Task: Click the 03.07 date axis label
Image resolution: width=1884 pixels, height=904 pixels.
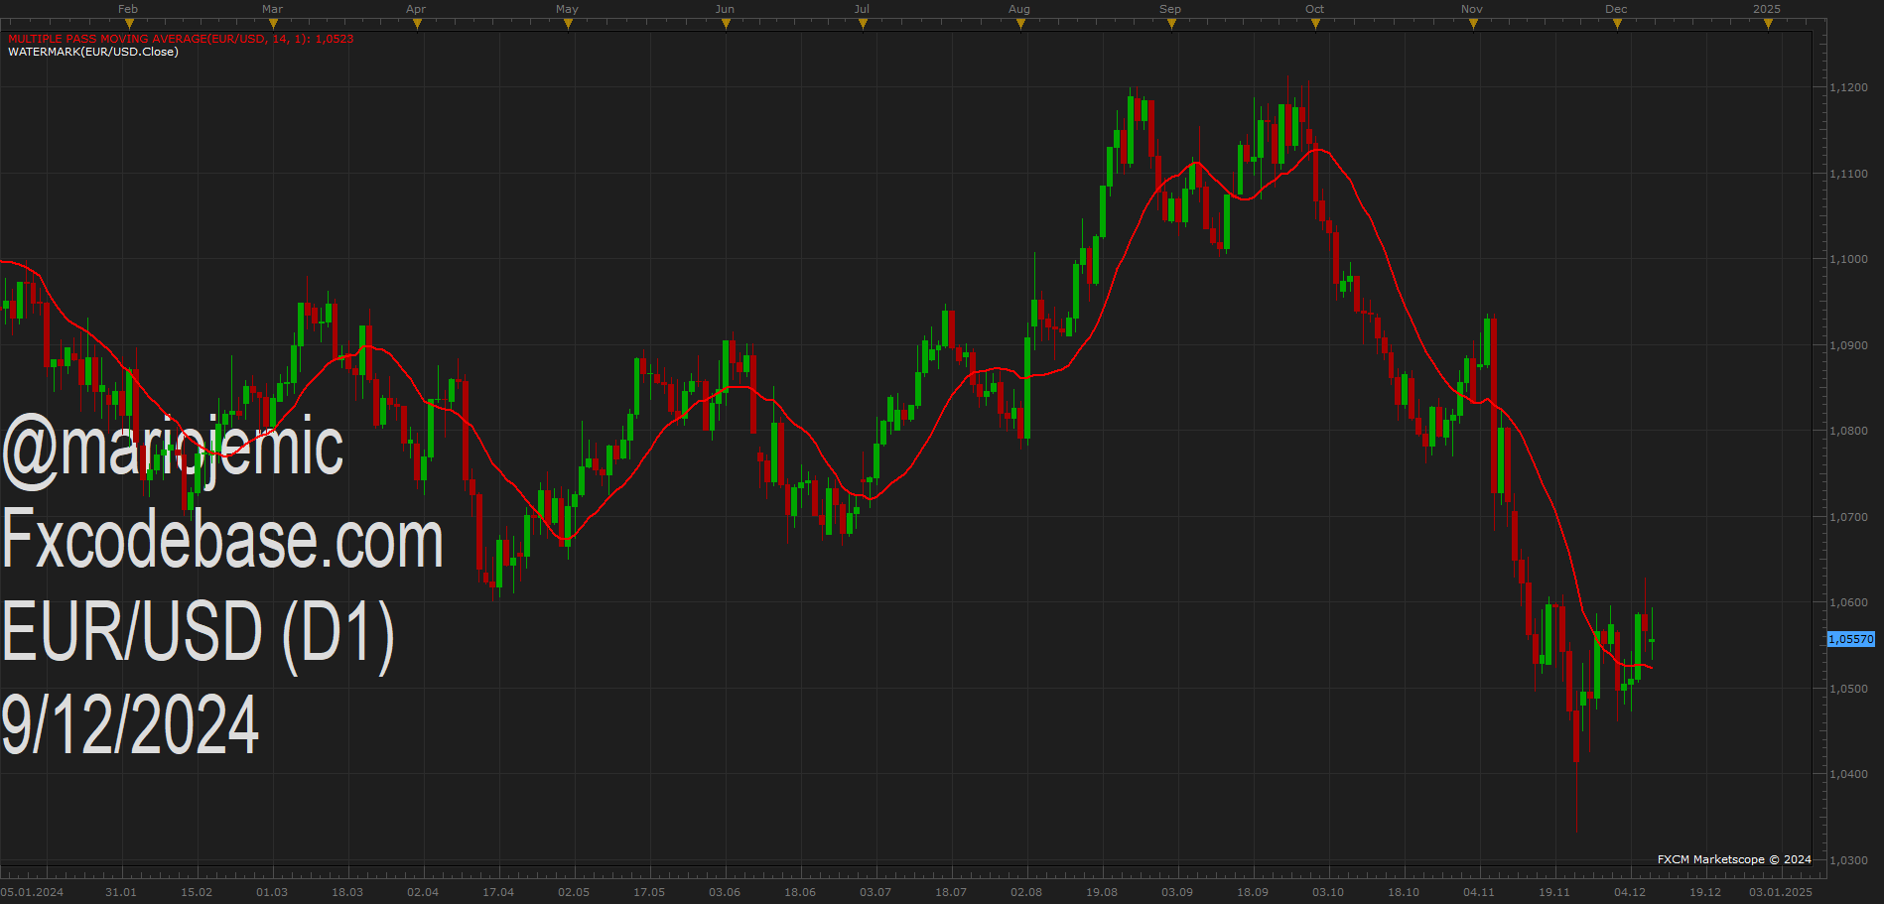Action: [x=875, y=892]
